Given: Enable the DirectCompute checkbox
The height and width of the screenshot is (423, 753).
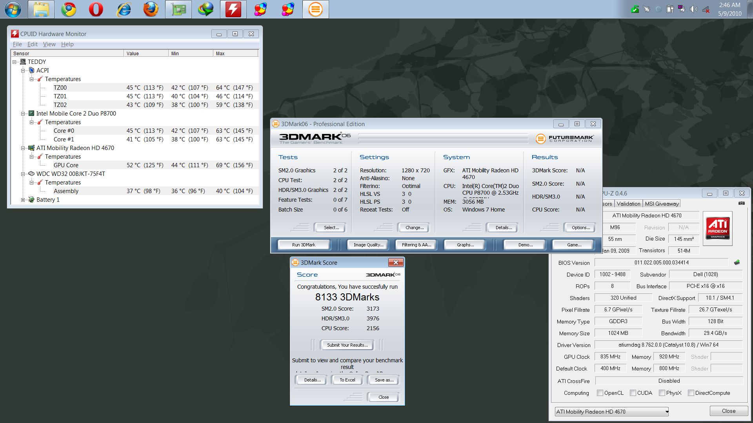Looking at the screenshot, I should point(691,393).
